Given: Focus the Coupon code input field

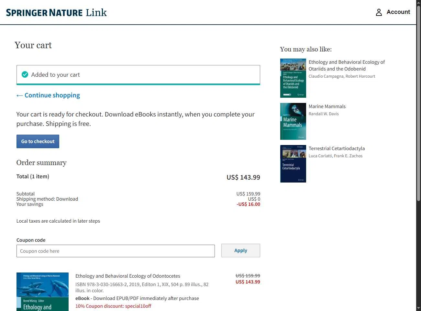Looking at the screenshot, I should click(116, 251).
